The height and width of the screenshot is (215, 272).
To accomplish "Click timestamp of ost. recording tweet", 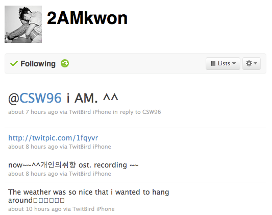I will [x=33, y=174].
